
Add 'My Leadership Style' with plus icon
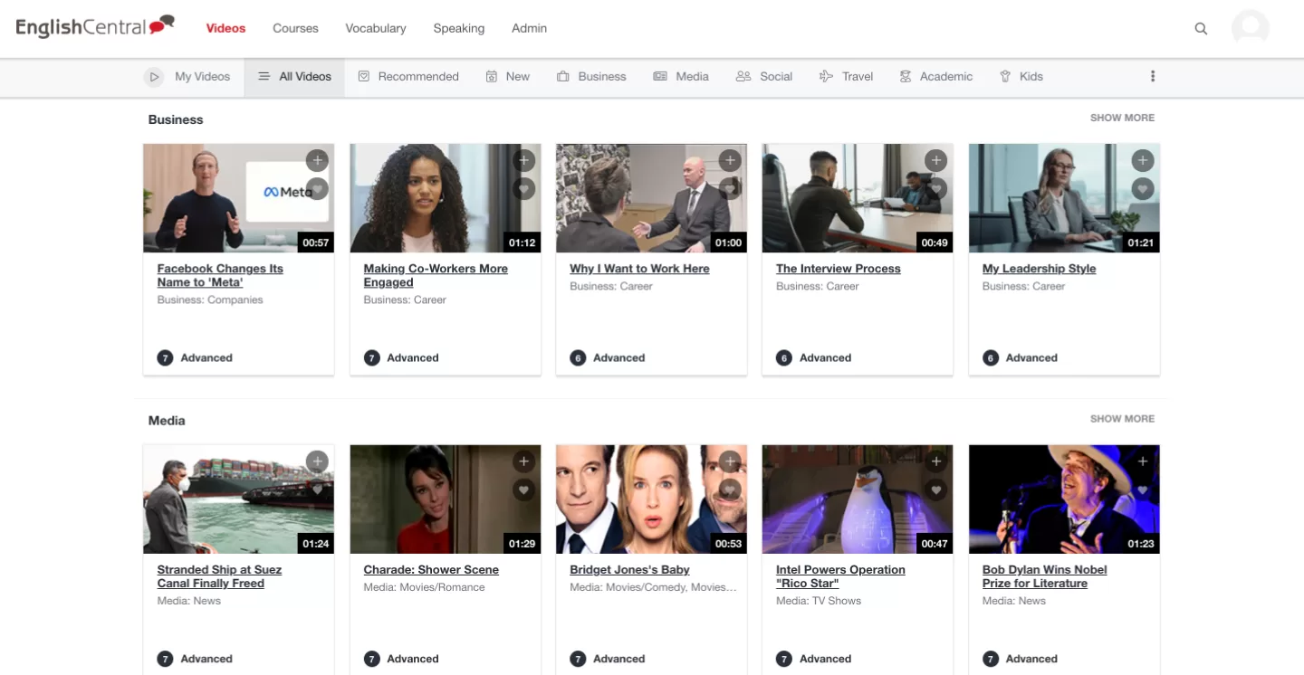(1143, 160)
